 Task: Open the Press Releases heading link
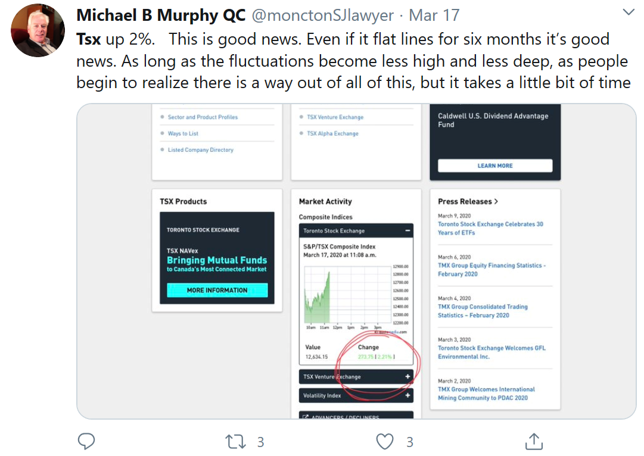pos(468,201)
